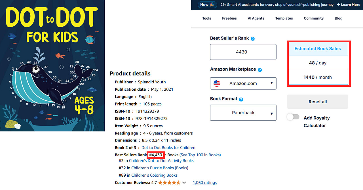
Task: Click the Amazon Marketplace help icon
Action: tap(260, 70)
